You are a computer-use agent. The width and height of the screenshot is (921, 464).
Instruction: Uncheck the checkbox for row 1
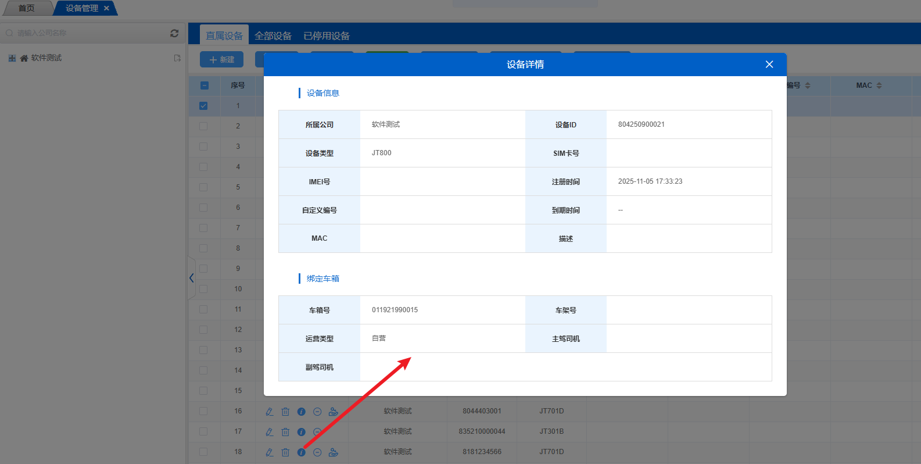pos(203,106)
